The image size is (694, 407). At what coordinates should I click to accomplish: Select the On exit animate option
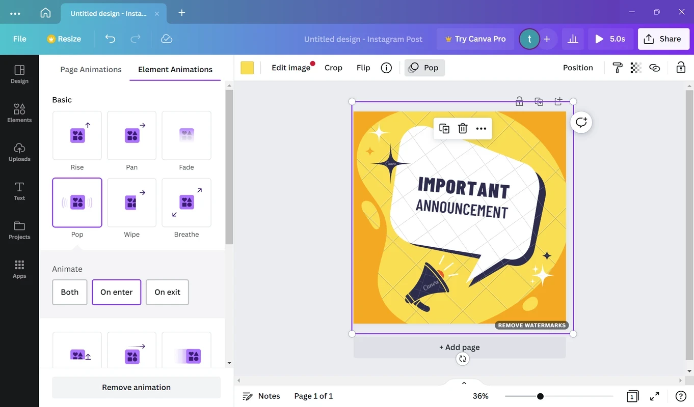[167, 292]
